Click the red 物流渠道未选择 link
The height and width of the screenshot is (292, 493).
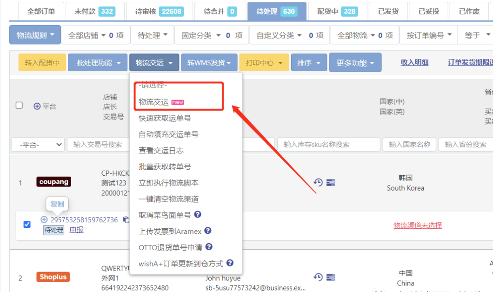pyautogui.click(x=418, y=226)
